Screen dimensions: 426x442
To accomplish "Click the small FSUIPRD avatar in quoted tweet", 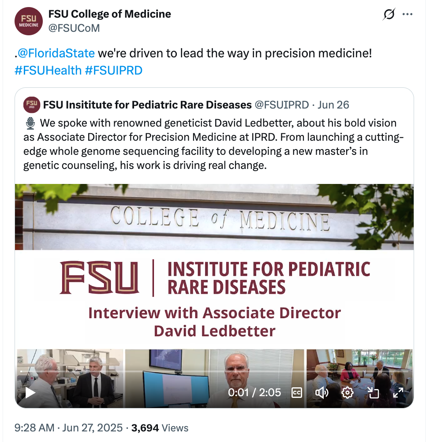I will tap(31, 105).
